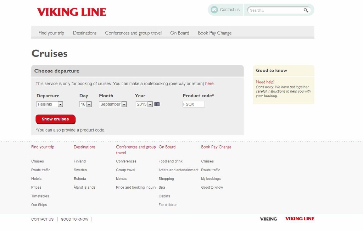Open footer heading Find your trip

(43, 147)
